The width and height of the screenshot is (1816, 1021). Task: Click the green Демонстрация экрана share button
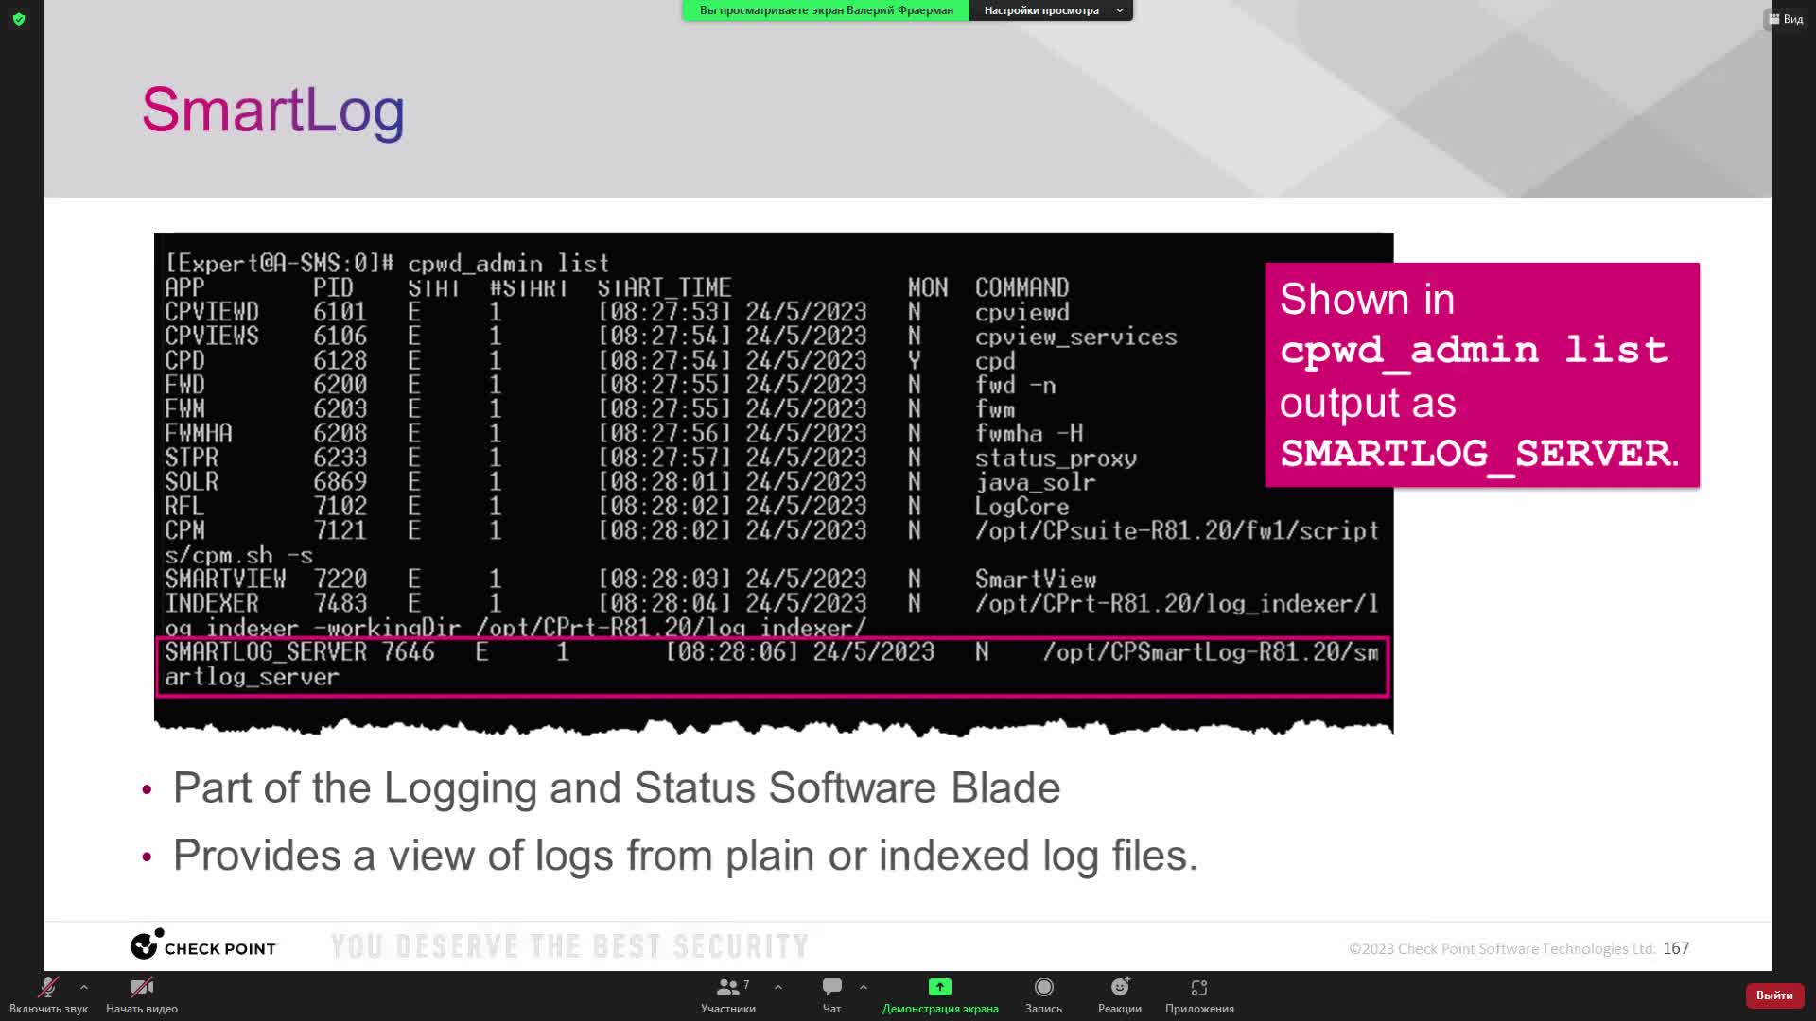pos(940,995)
